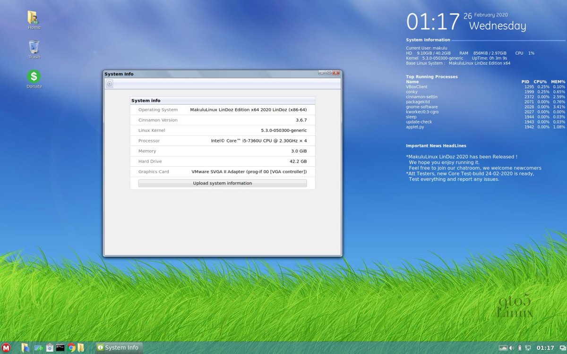567x354 pixels.
Task: Click the System Info button on the taskbar
Action: tap(118, 347)
